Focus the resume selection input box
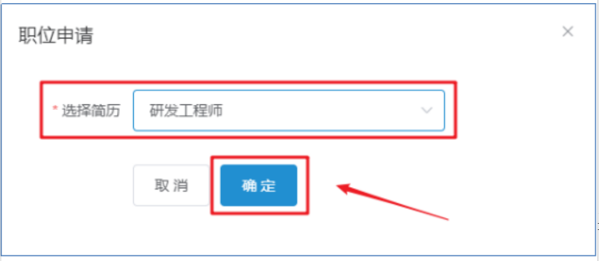The image size is (599, 261). [x=289, y=110]
